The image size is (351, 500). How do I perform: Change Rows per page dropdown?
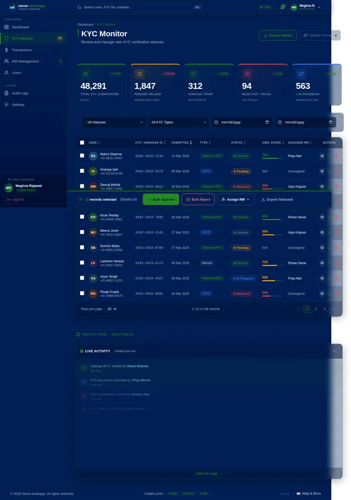coord(112,309)
